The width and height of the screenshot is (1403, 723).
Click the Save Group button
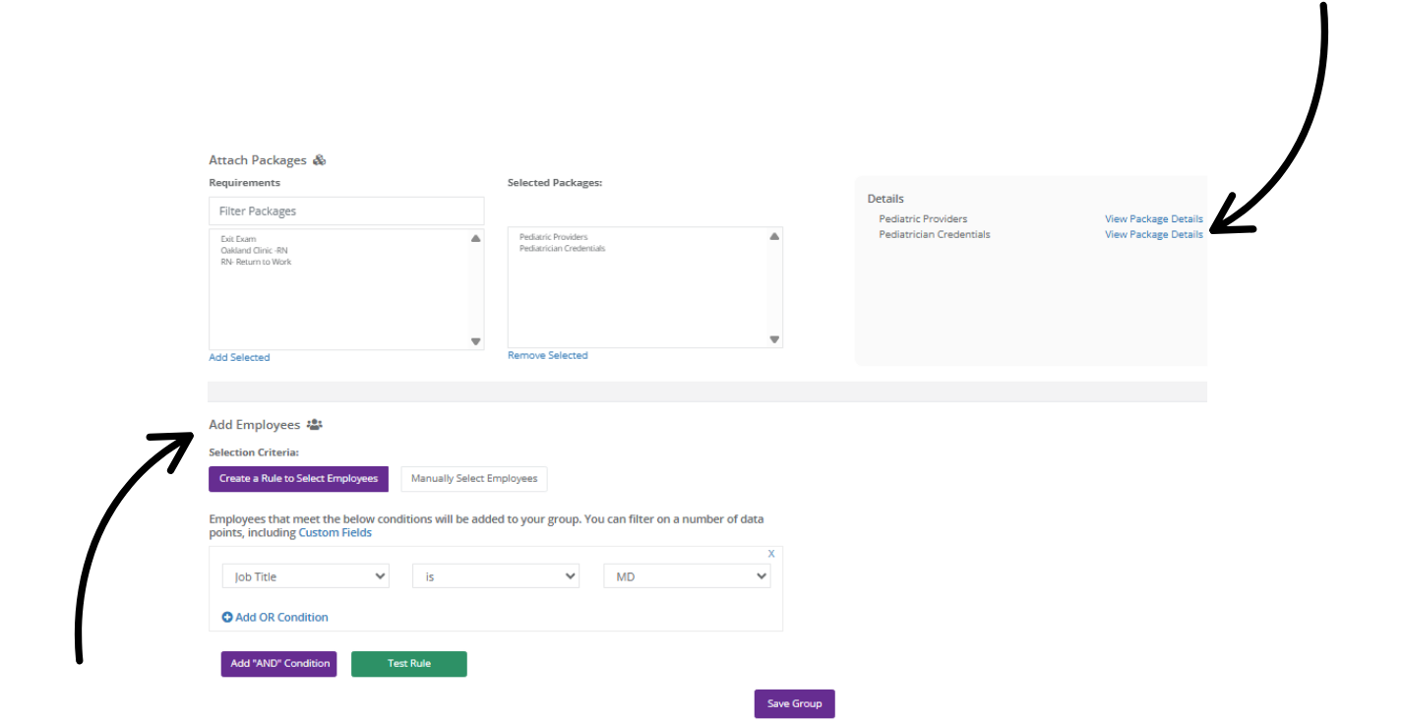point(795,704)
